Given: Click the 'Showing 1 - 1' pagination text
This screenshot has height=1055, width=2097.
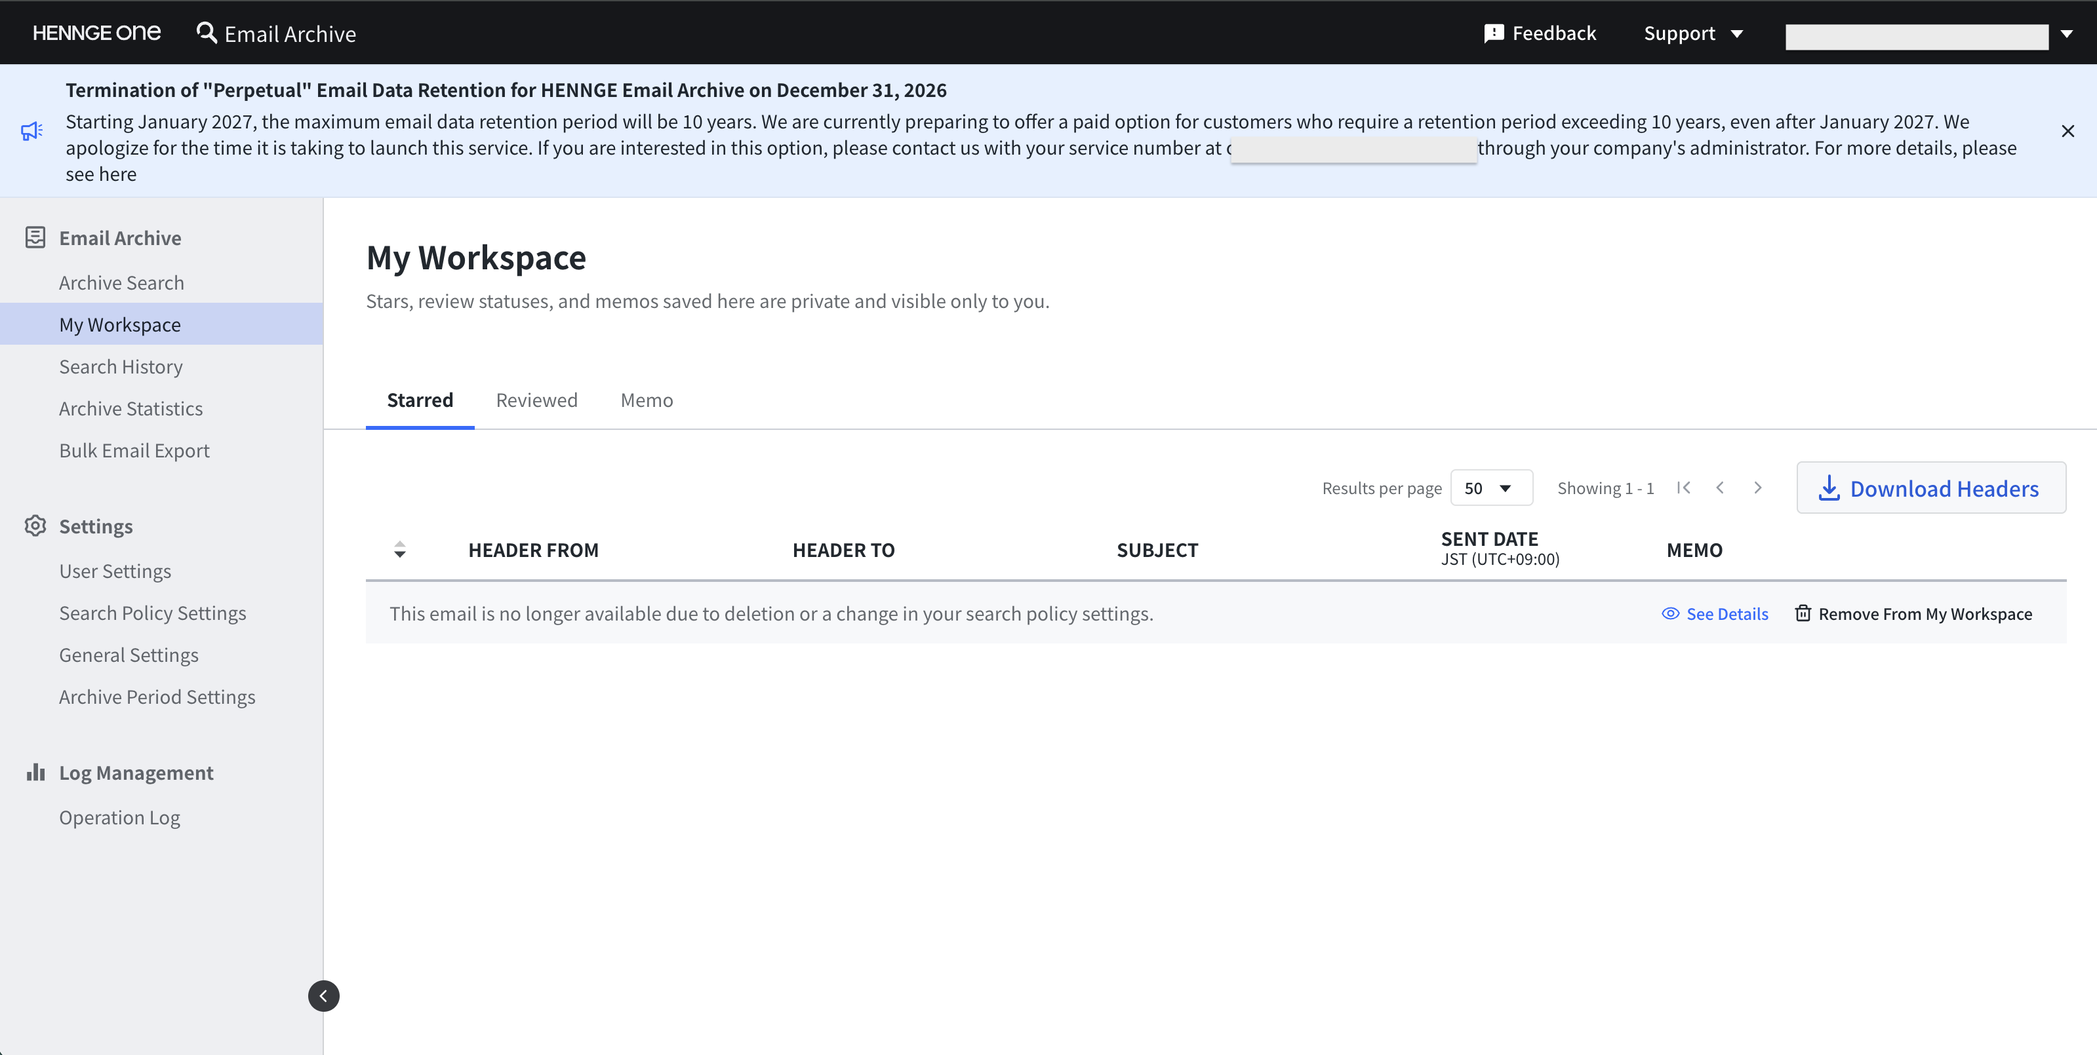Looking at the screenshot, I should [1605, 488].
